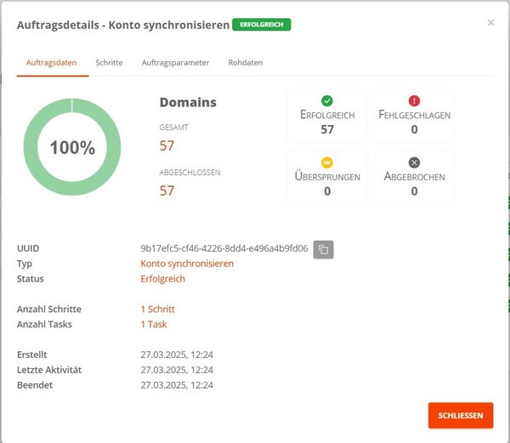The image size is (510, 443).
Task: Select the UUID value text
Action: pyautogui.click(x=224, y=248)
